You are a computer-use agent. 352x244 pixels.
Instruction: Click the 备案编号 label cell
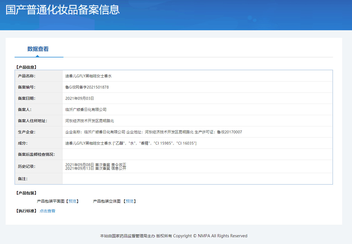pyautogui.click(x=39, y=87)
